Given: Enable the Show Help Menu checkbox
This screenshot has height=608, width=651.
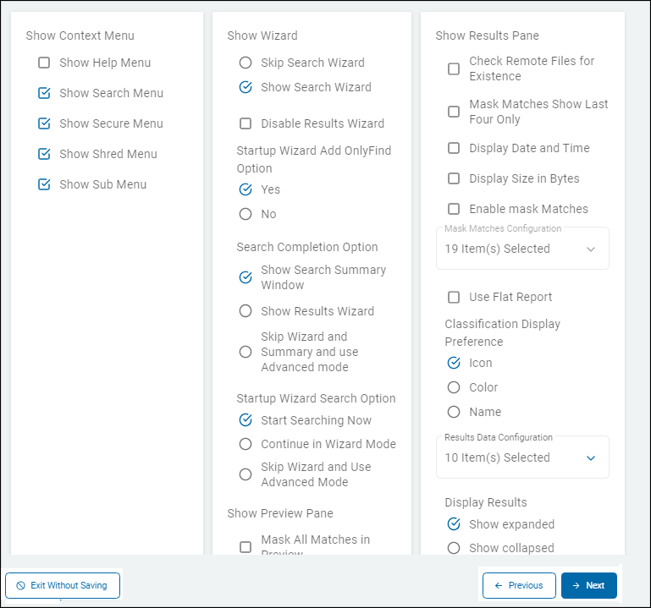Looking at the screenshot, I should [45, 63].
